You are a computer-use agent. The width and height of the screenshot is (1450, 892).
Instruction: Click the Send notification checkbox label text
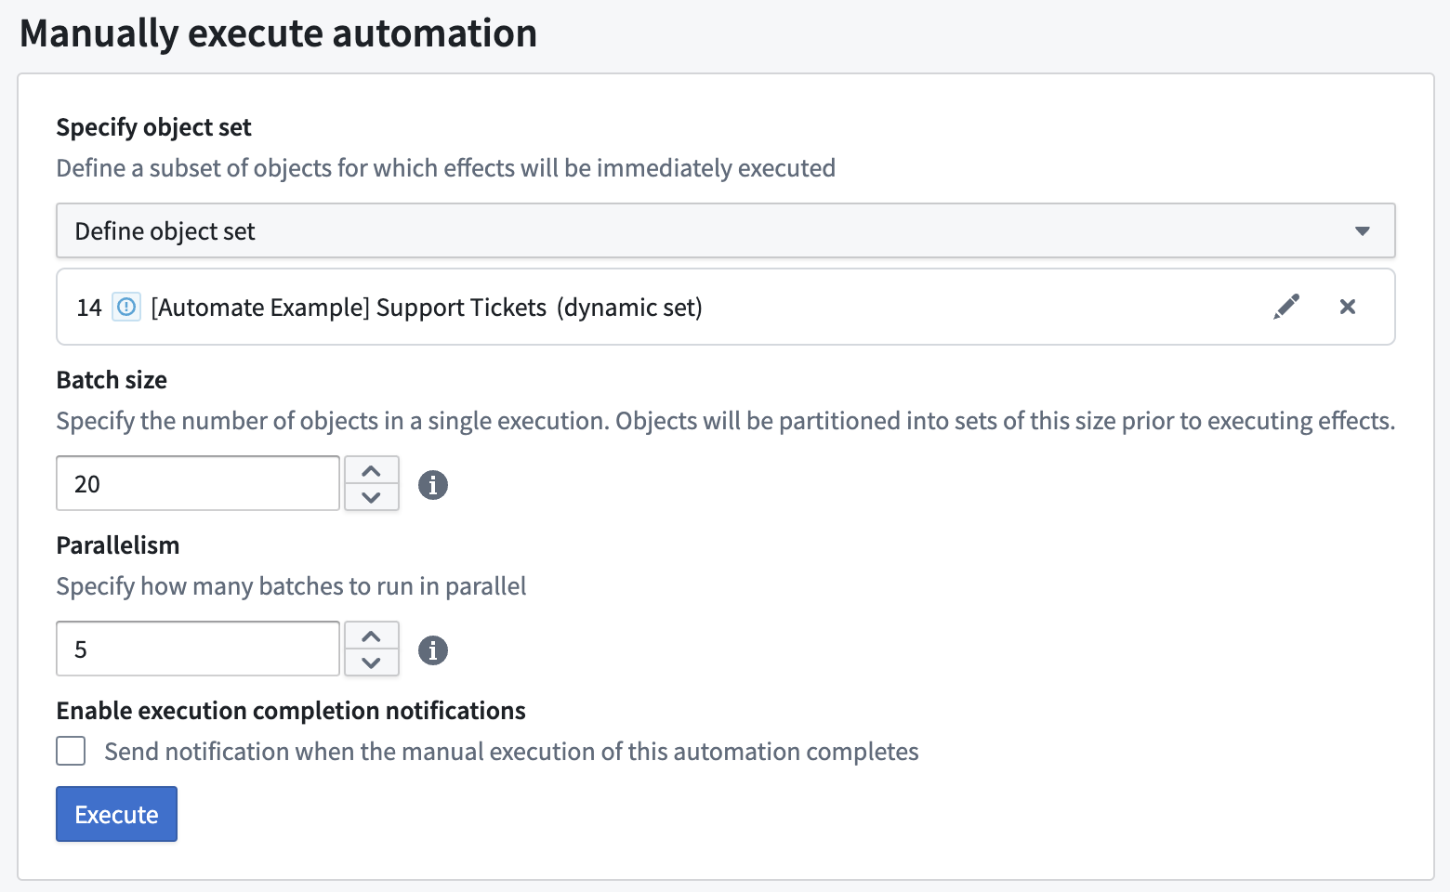pos(511,751)
